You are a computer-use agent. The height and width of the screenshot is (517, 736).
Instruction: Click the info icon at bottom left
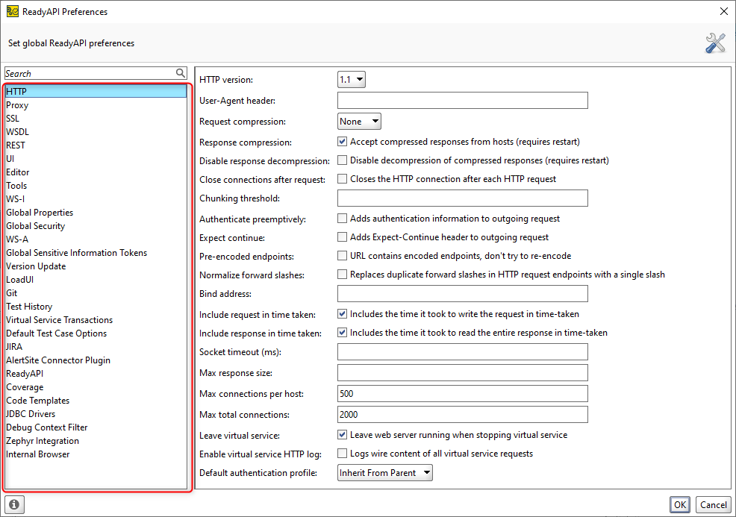[13, 504]
